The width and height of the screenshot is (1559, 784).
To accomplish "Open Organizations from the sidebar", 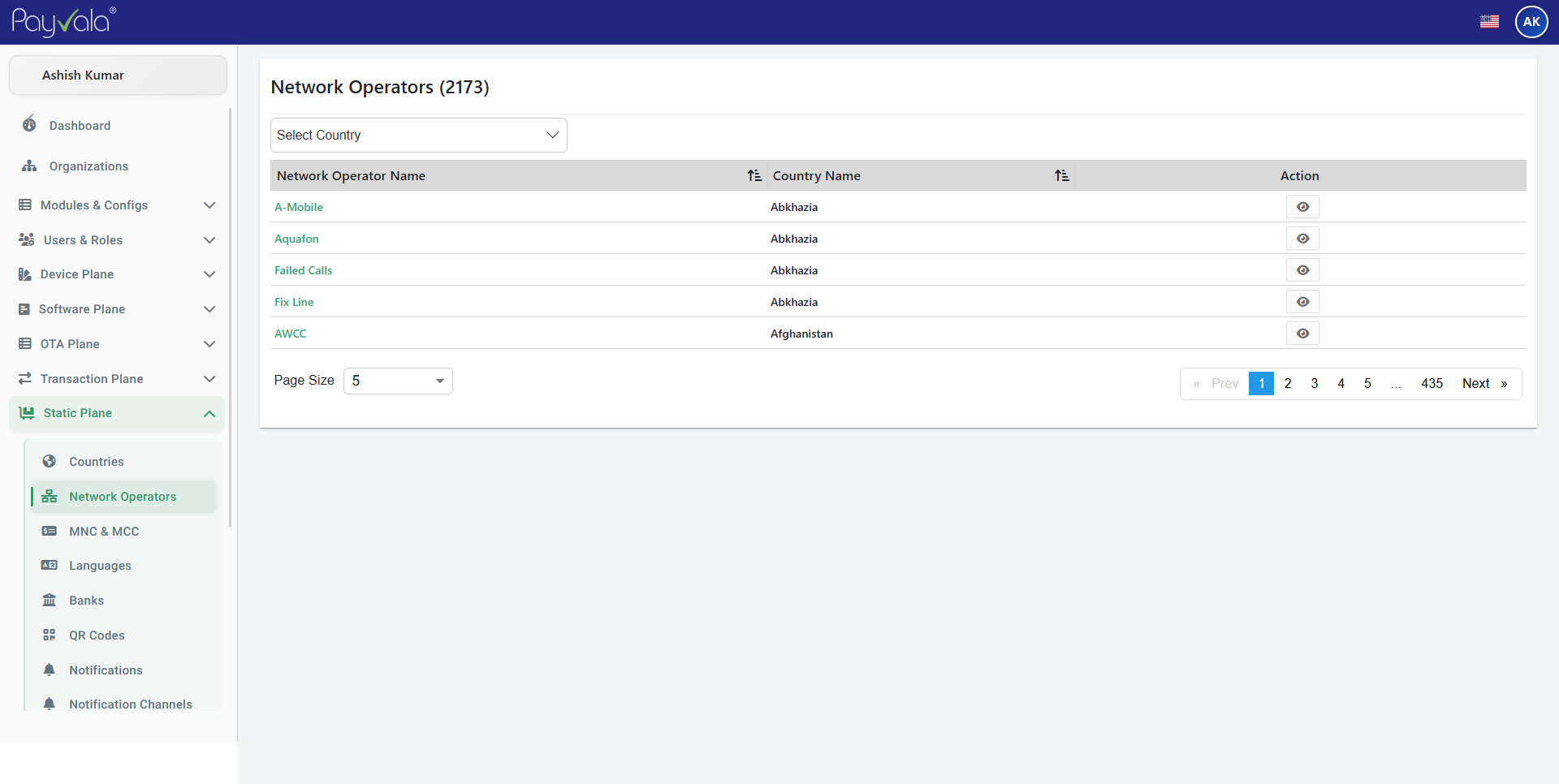I will pos(89,166).
